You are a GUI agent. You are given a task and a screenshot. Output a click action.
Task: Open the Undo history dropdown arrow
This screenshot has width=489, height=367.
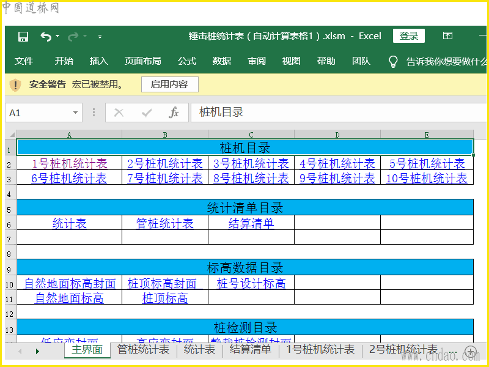[58, 37]
